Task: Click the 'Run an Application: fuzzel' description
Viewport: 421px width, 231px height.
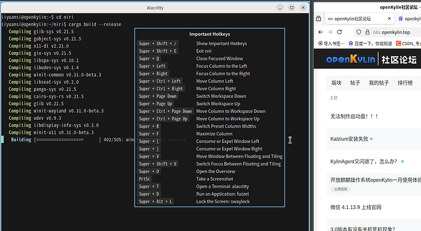Action: [223, 194]
